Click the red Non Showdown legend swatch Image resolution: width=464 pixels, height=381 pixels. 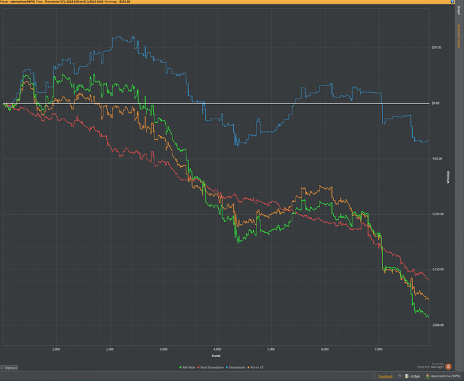[x=198, y=367]
